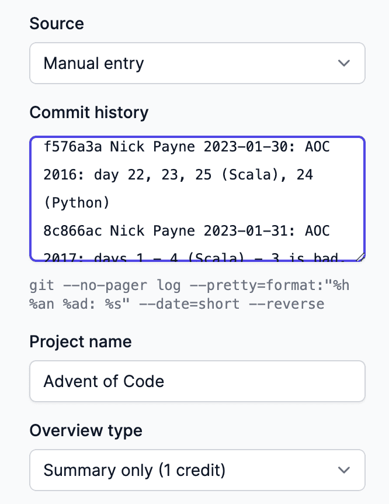Click the Overview type dropdown chevron icon
Viewport: 389px width, 504px height.
click(x=344, y=470)
